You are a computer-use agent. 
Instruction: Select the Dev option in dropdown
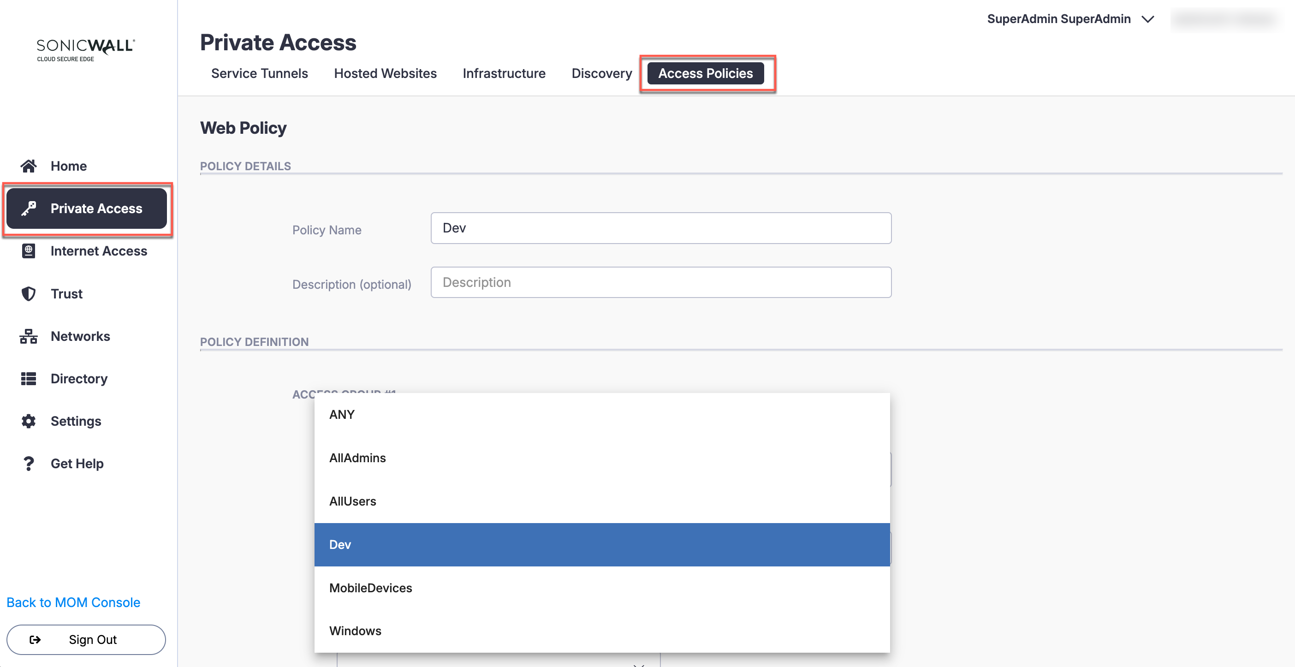pyautogui.click(x=602, y=544)
